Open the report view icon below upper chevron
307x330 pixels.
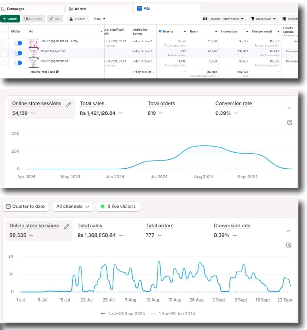(290, 123)
